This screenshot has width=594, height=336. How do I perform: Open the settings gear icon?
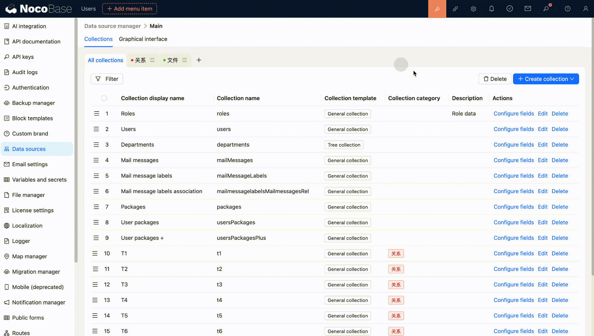473,9
